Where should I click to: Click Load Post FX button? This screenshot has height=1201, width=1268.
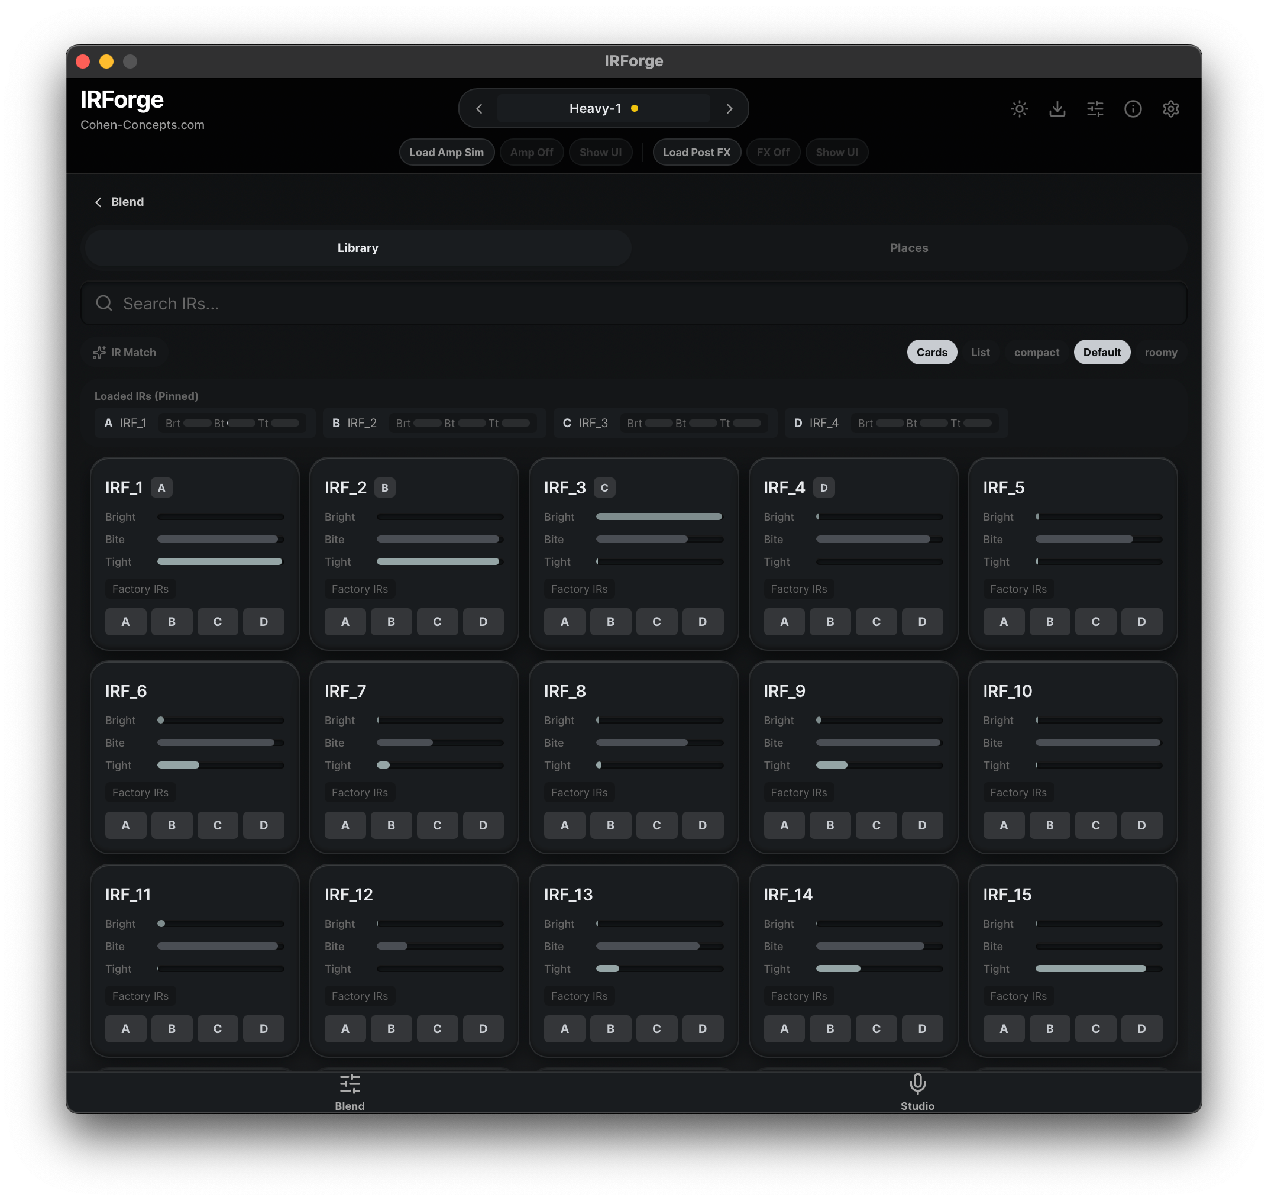[x=697, y=153]
